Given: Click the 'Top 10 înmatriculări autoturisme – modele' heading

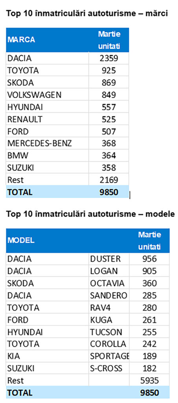Looking at the screenshot, I should coord(90,214).
